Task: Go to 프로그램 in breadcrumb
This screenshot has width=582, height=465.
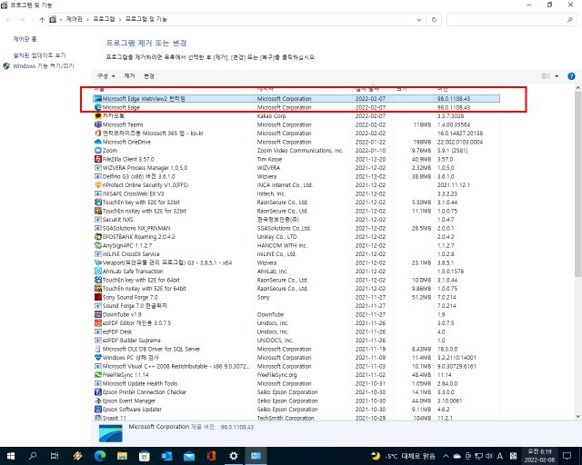Action: pyautogui.click(x=104, y=19)
